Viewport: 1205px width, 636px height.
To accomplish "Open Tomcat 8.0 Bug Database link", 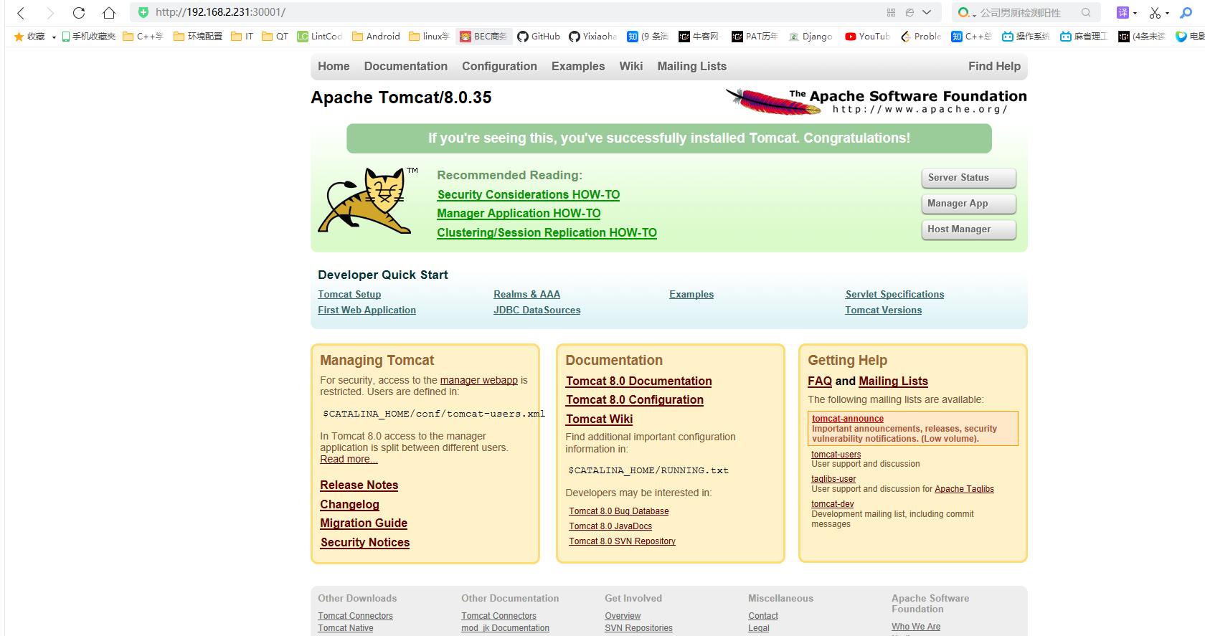I will click(619, 511).
